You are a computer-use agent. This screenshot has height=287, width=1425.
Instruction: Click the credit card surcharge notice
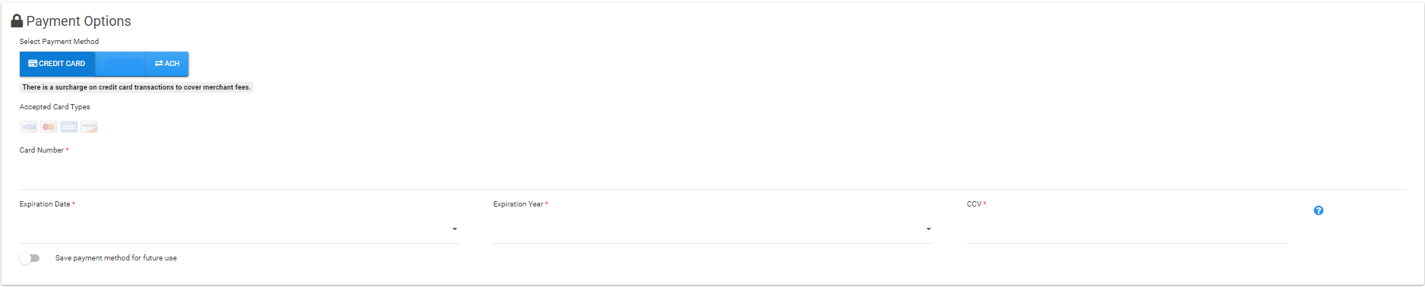click(136, 87)
